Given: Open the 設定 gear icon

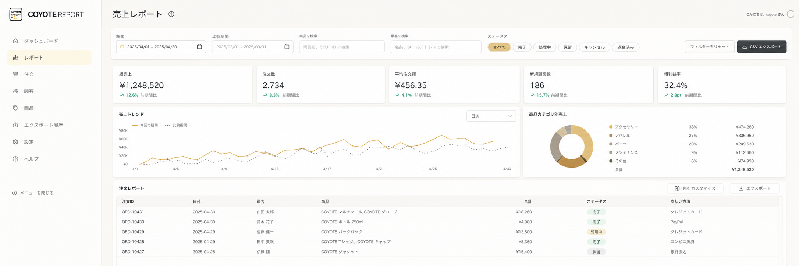Looking at the screenshot, I should pyautogui.click(x=15, y=142).
